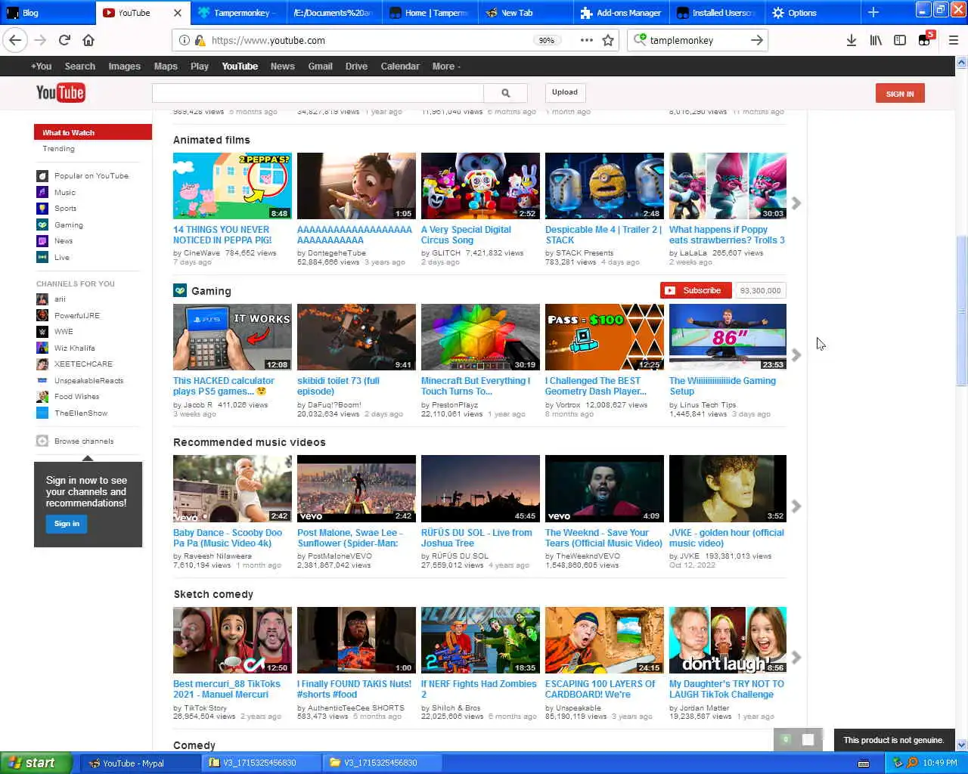Screen dimensions: 968x774
Task: Show next Sketch comedy videos arrow
Action: pyautogui.click(x=796, y=658)
